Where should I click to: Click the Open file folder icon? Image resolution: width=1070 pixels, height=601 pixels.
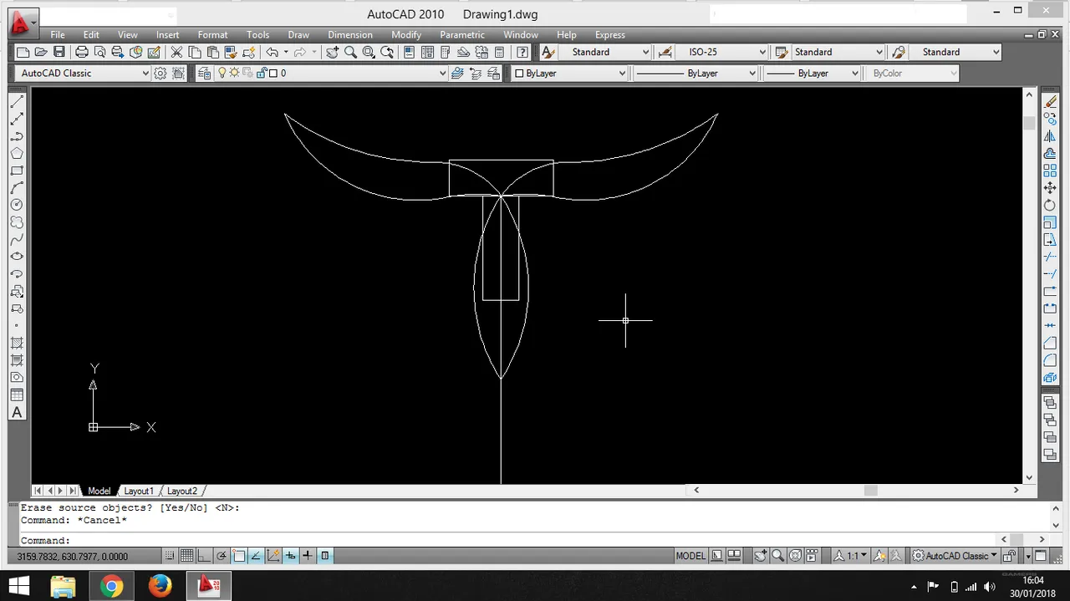(x=40, y=52)
